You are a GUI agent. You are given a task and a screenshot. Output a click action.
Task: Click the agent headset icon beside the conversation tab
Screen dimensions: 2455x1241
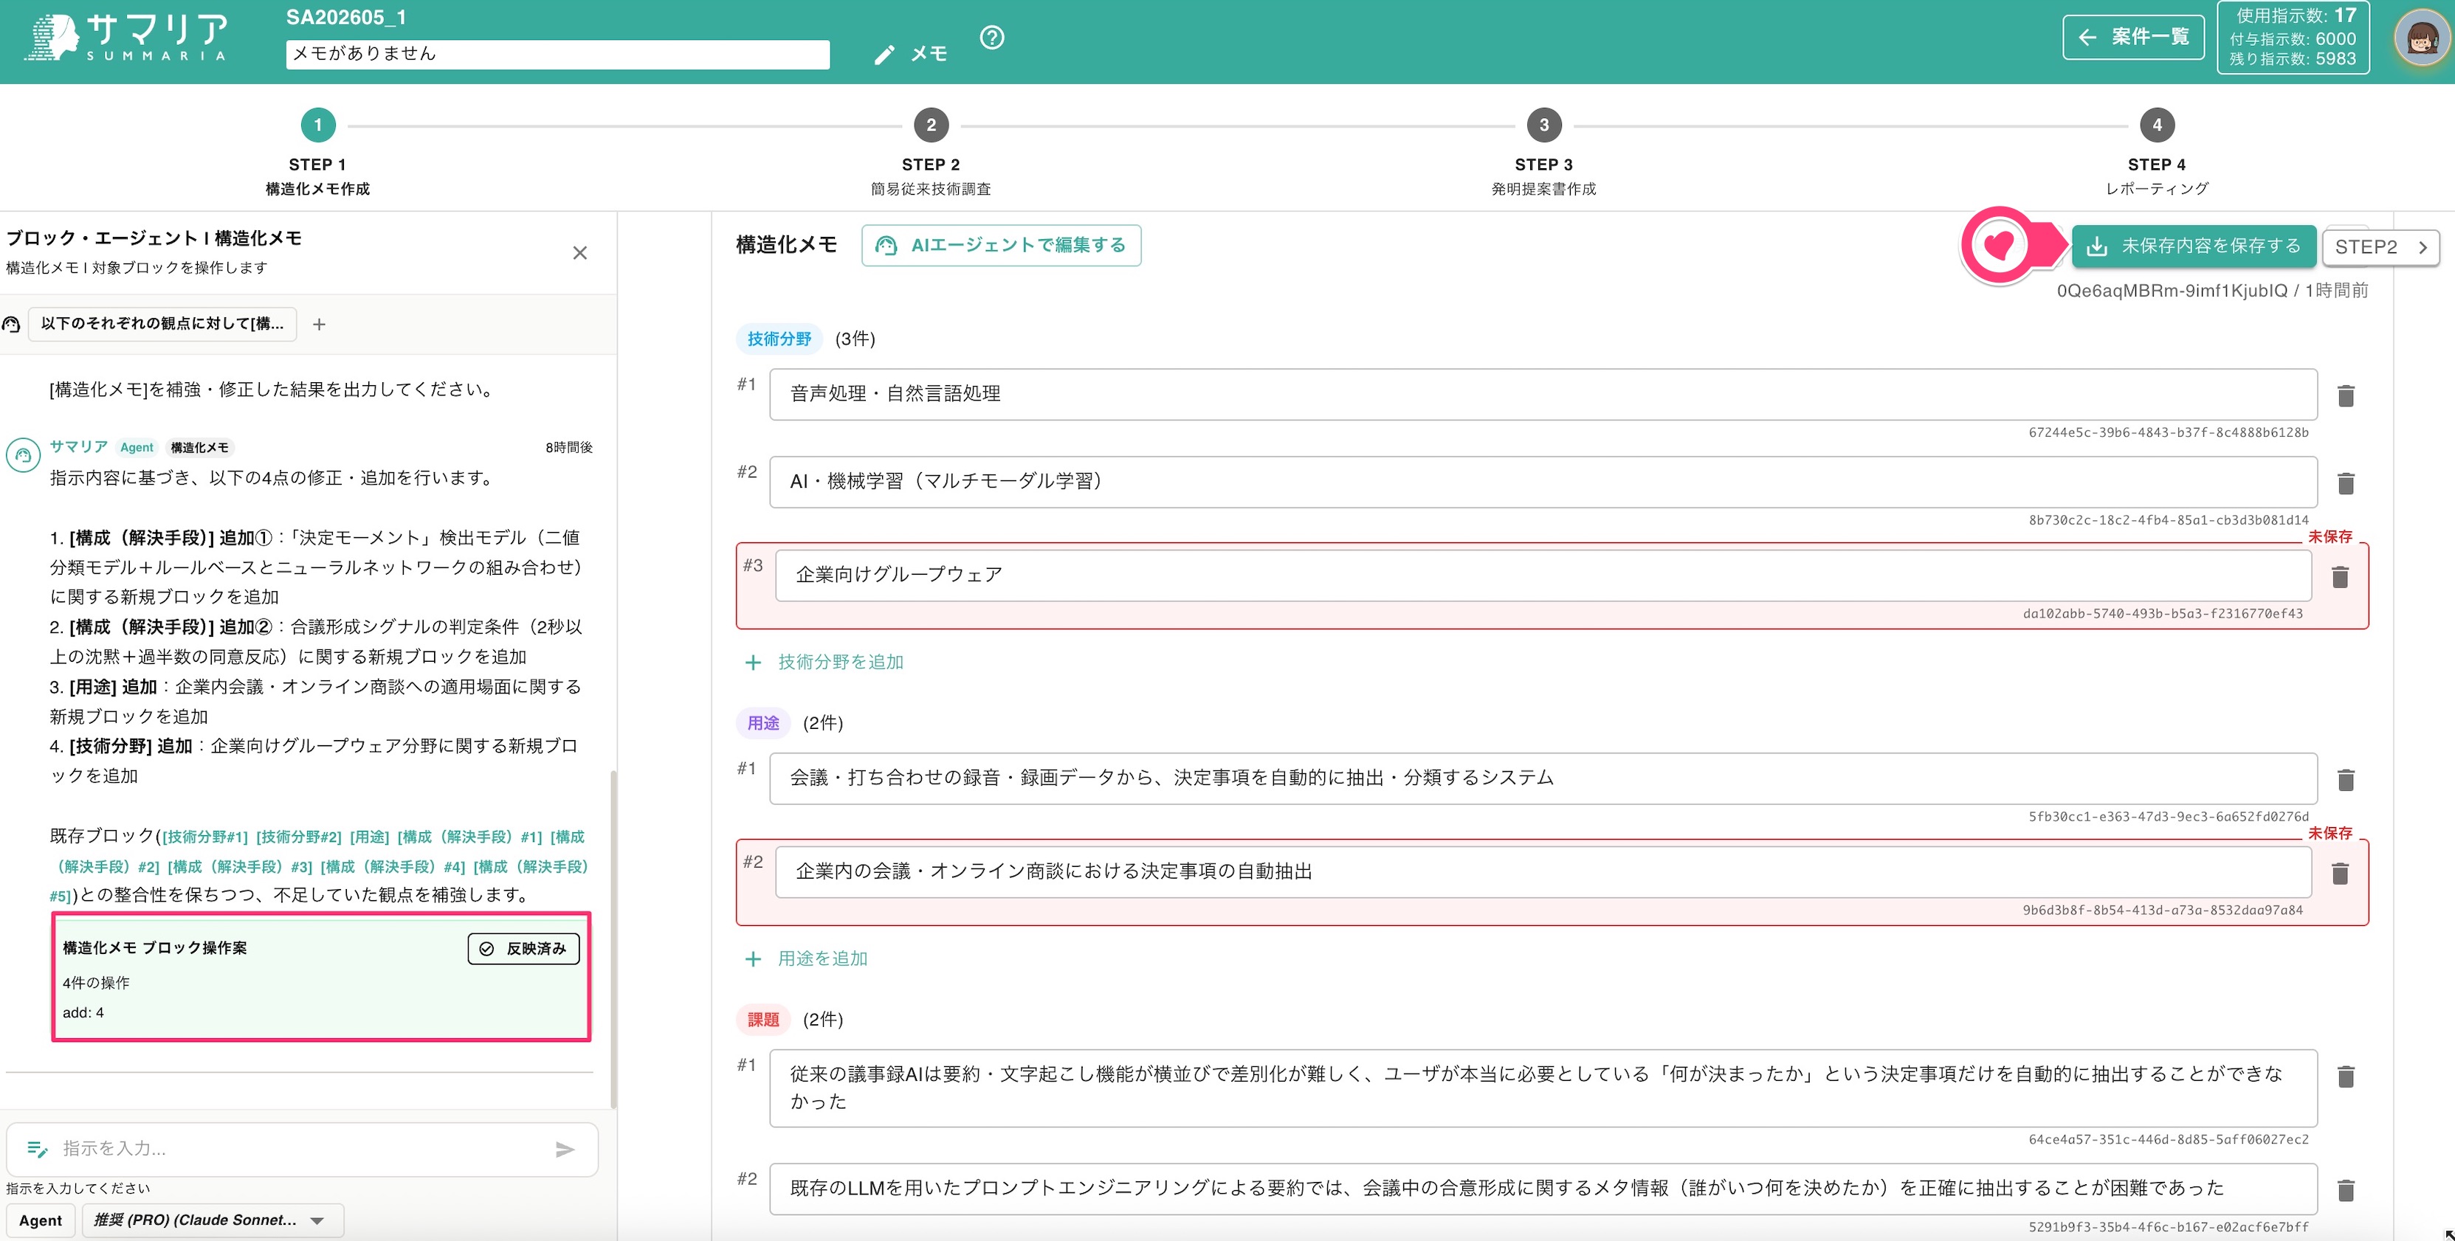11,325
